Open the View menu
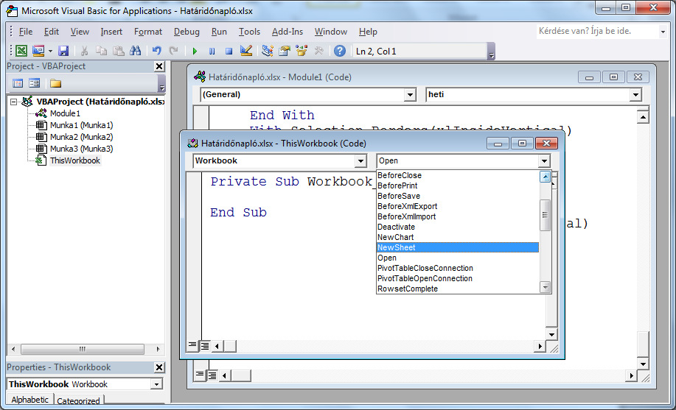The width and height of the screenshot is (676, 410). click(80, 32)
